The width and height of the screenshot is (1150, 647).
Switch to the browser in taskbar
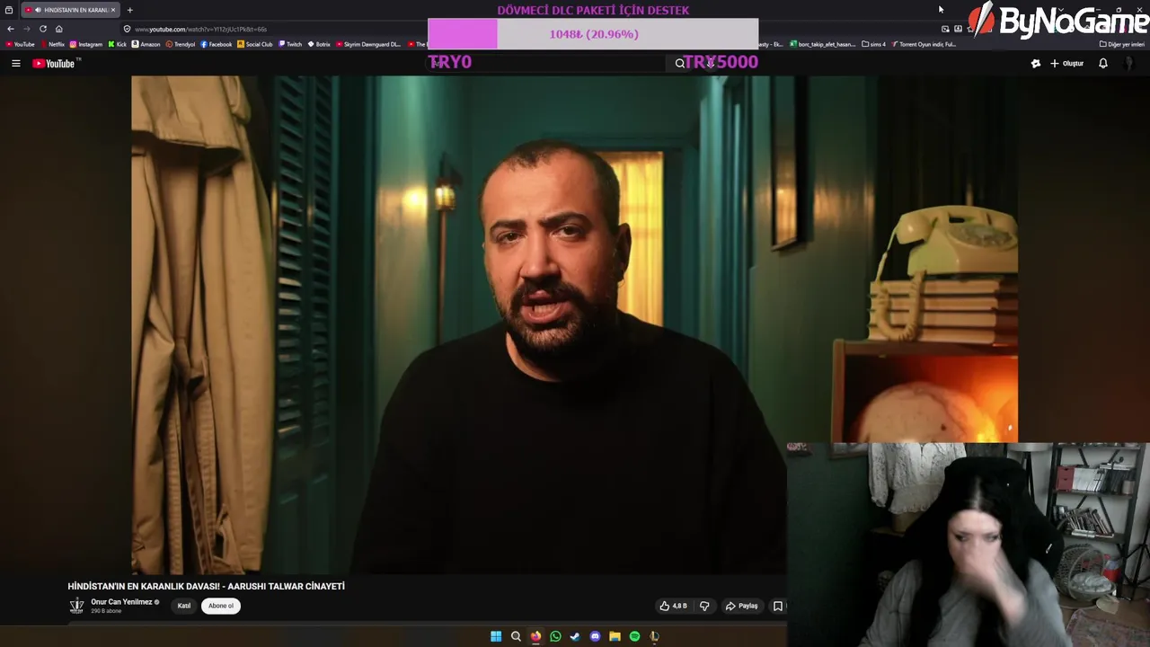pyautogui.click(x=535, y=636)
